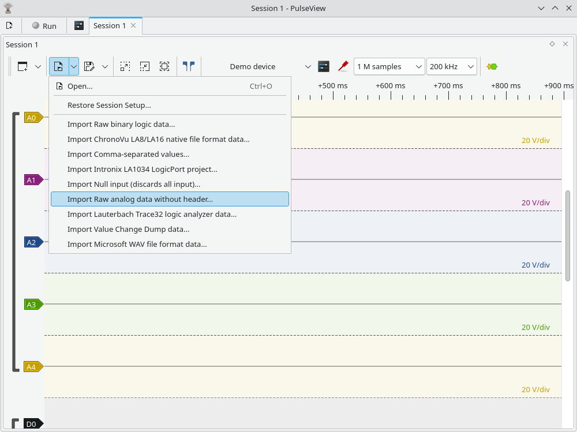Click the +800 ms ruler label

(x=505, y=86)
